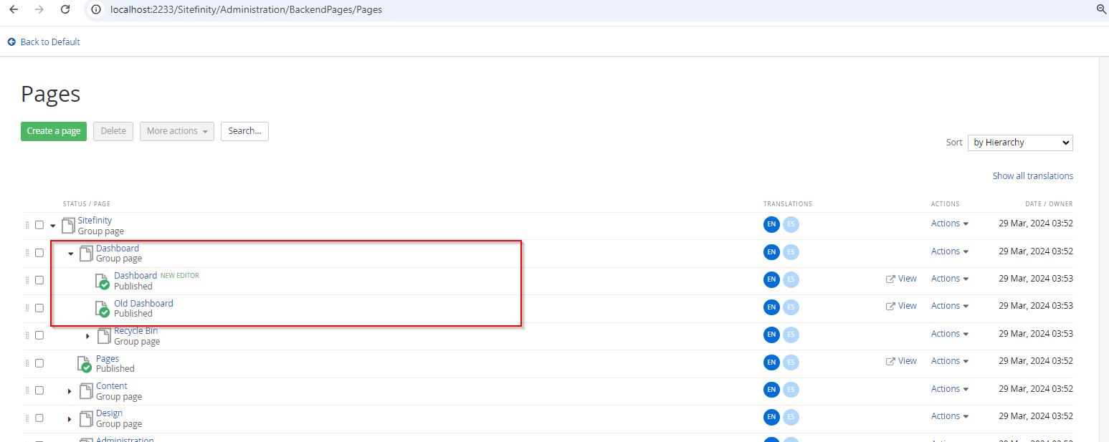Open the browser zoom magnifier icon

[1103, 9]
